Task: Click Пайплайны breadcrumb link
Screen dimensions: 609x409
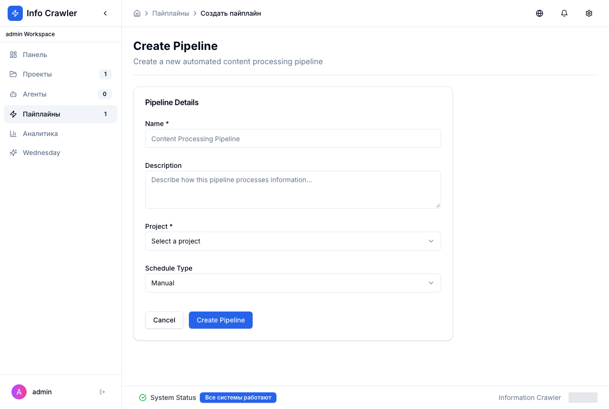Action: pos(171,13)
